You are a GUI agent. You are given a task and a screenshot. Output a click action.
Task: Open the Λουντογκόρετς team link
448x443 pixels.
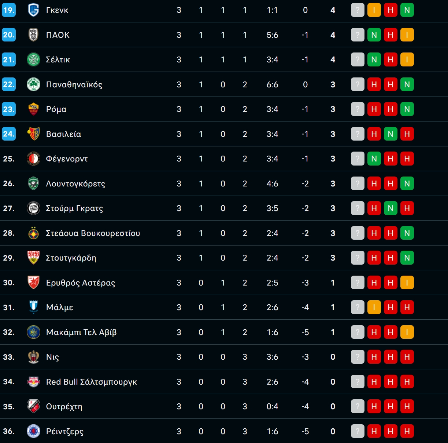75,184
